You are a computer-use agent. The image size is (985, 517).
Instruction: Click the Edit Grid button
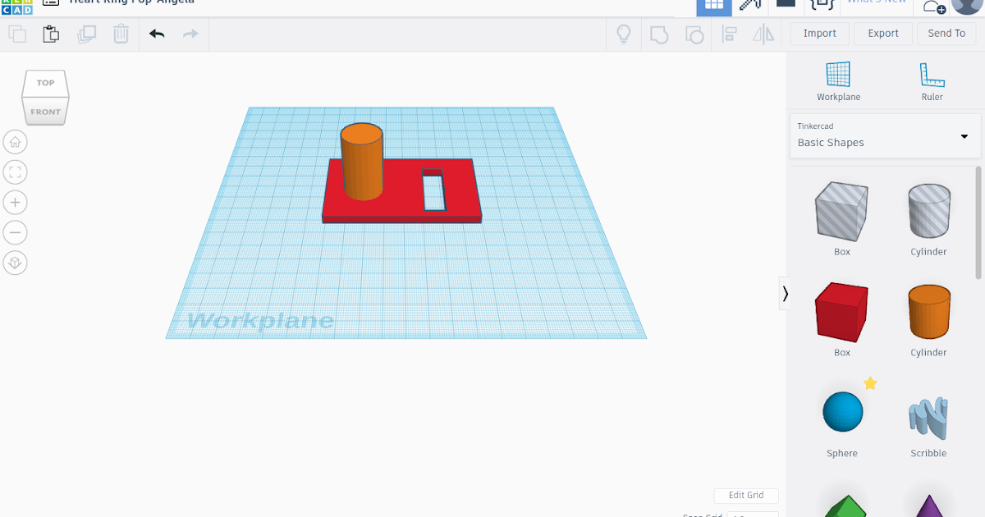click(746, 496)
